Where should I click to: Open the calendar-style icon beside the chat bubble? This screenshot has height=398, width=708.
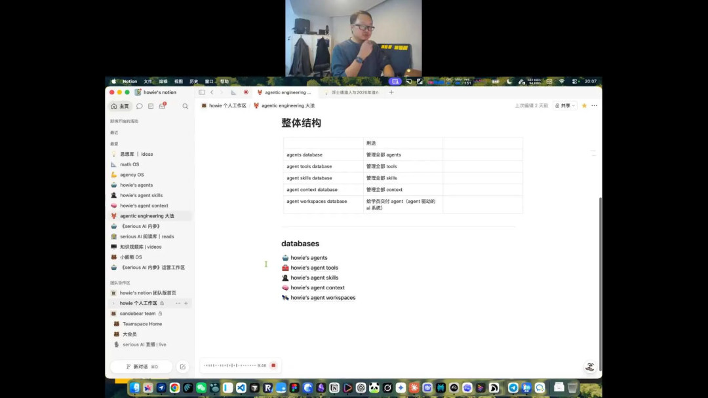[x=151, y=107]
